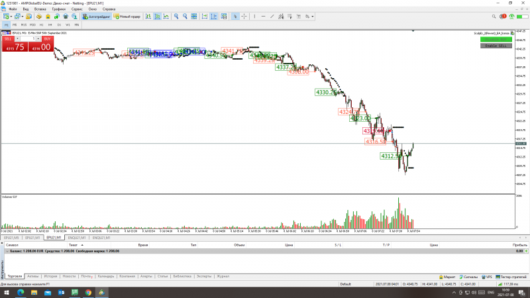Switch chart to bar chart view
The image size is (530, 298).
(x=148, y=16)
